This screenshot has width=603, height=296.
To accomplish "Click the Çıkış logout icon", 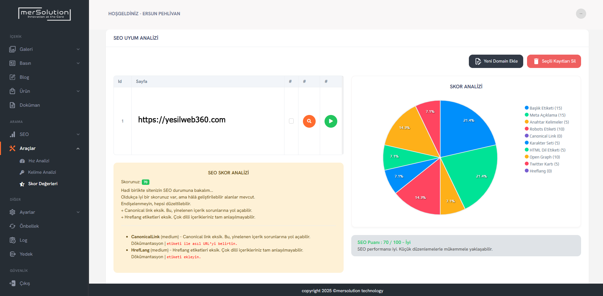I will click(12, 283).
